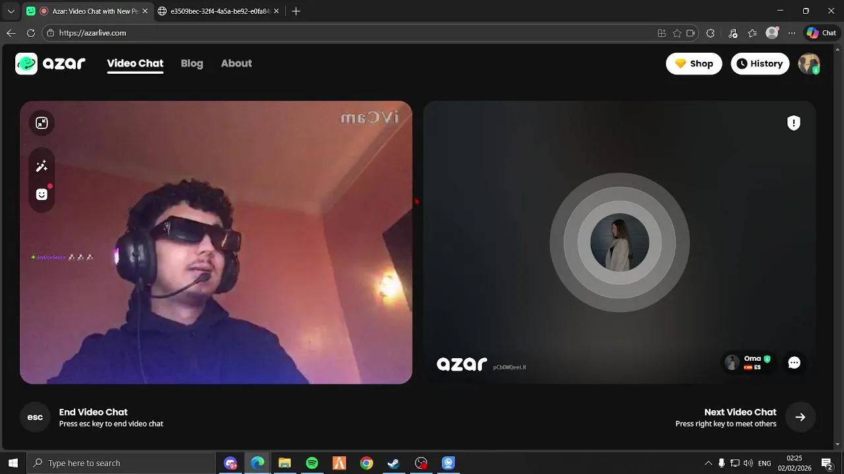This screenshot has height=474, width=844.
Task: Expand the tab search dropdown arrow
Action: point(11,11)
